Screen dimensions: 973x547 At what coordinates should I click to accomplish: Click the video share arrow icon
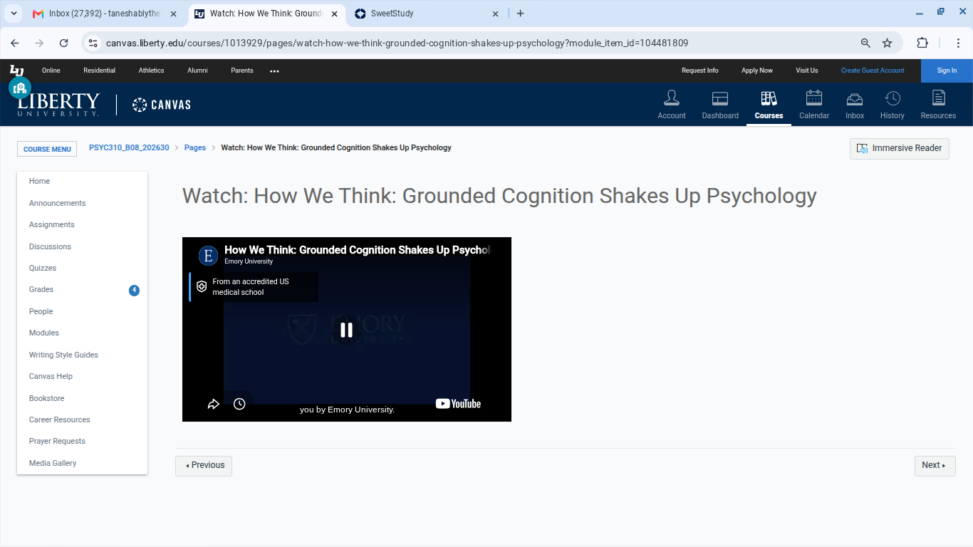click(213, 404)
